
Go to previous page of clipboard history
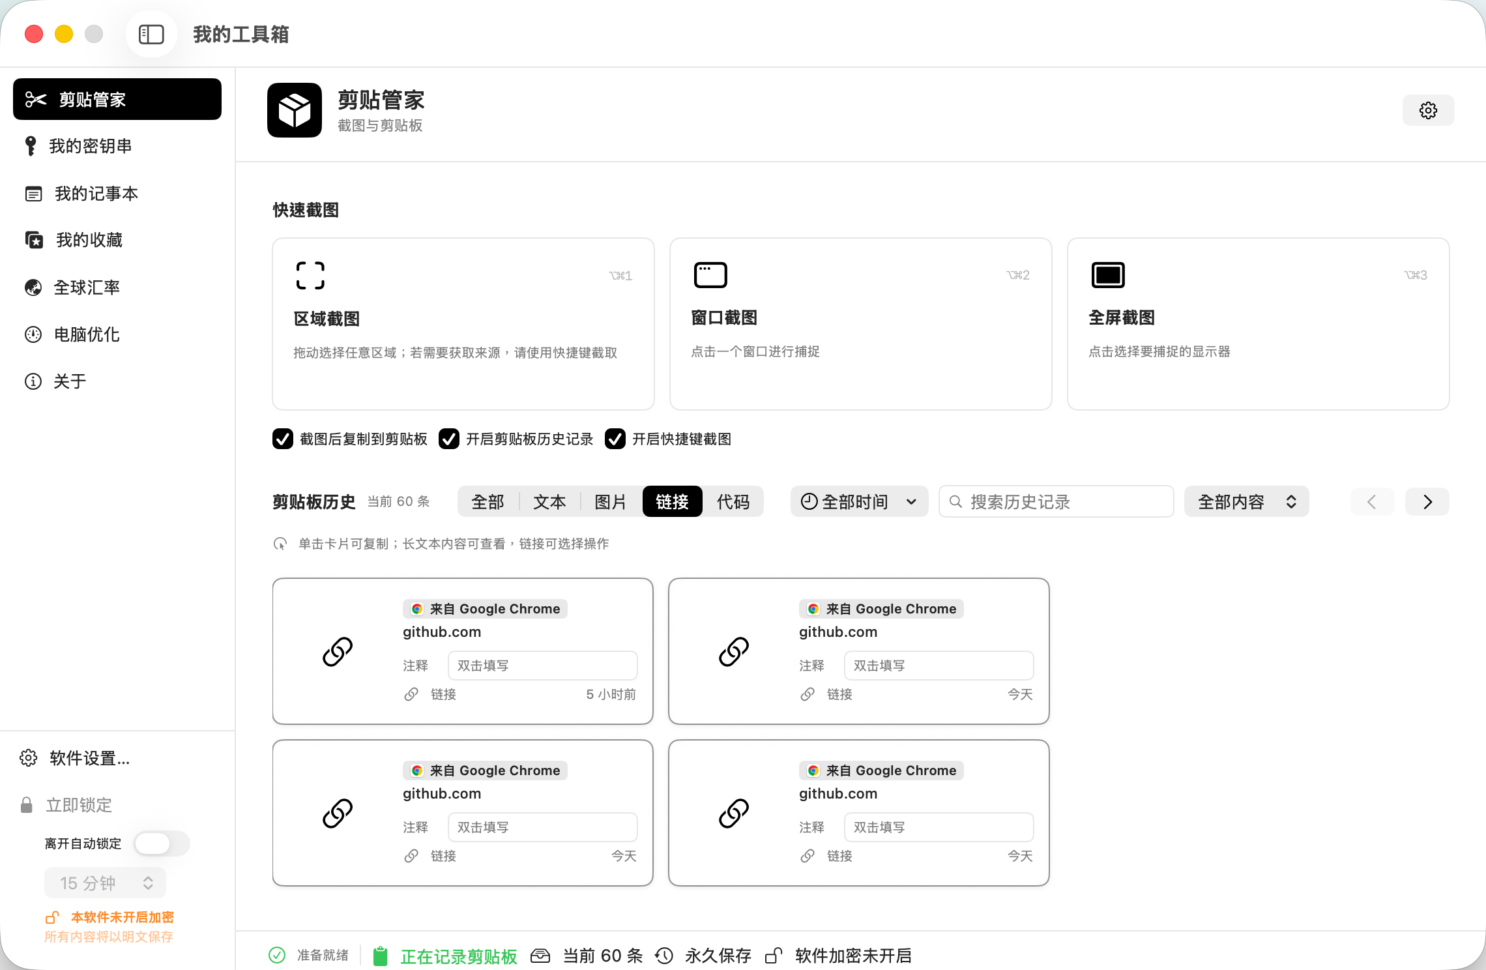coord(1372,501)
